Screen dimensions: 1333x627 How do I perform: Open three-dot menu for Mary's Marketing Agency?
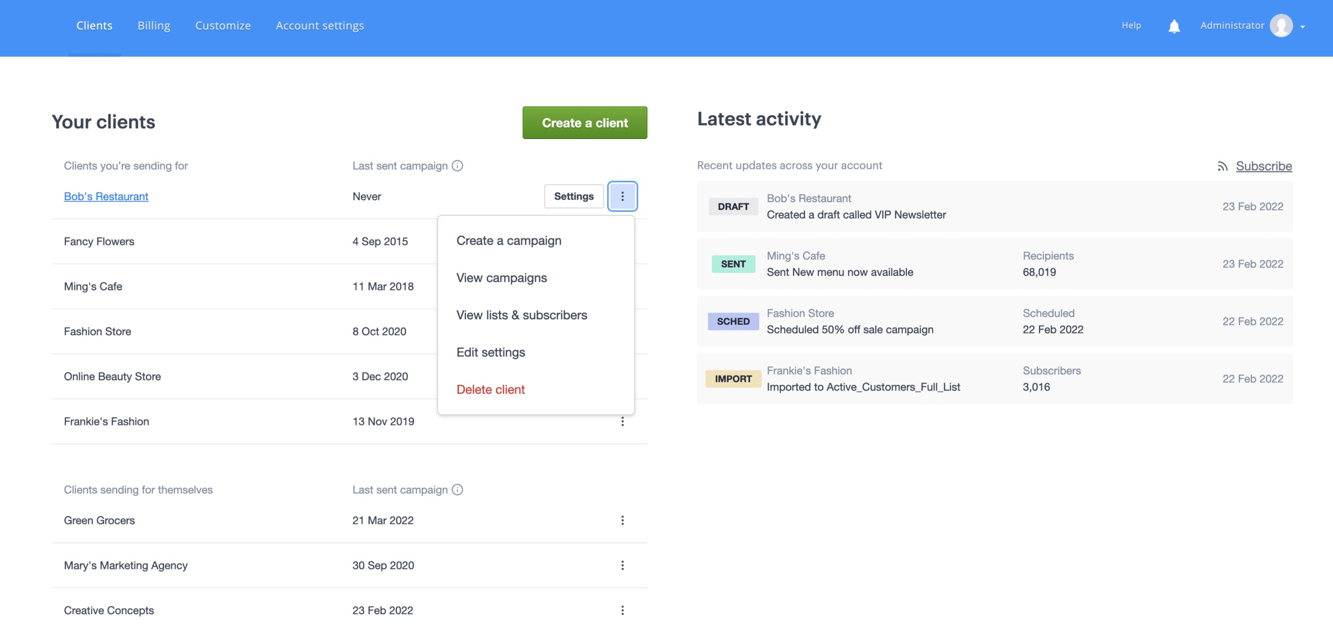[622, 565]
